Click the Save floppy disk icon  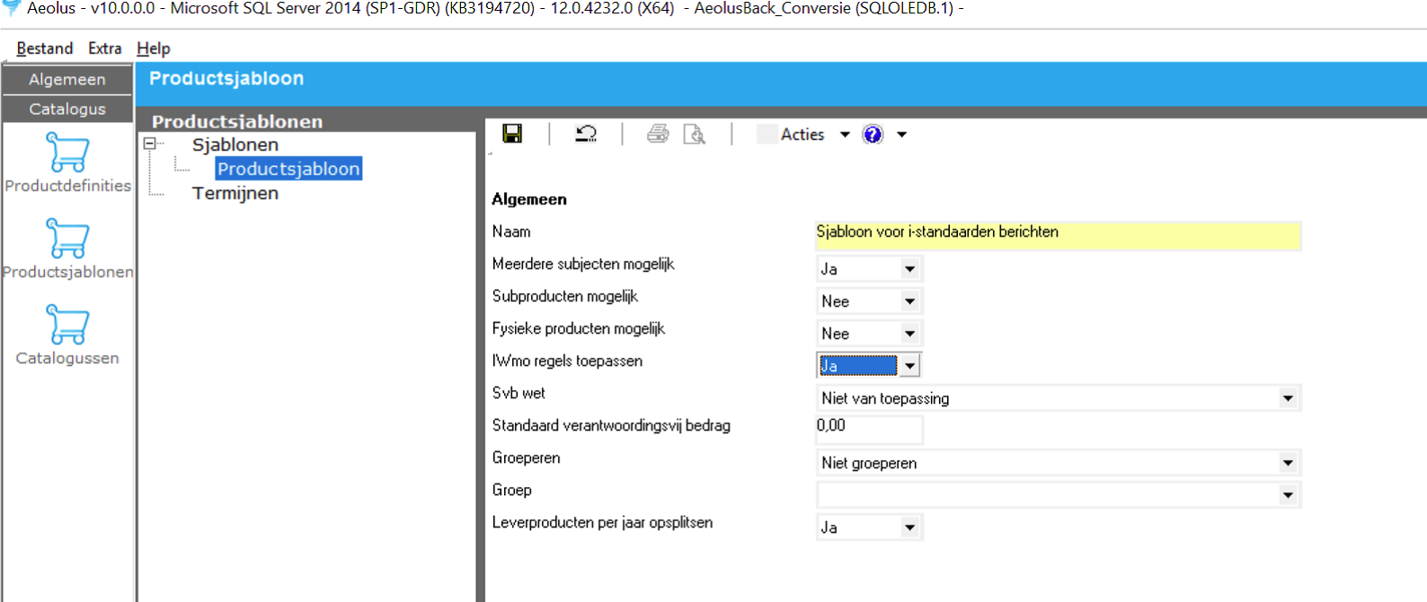click(x=512, y=134)
